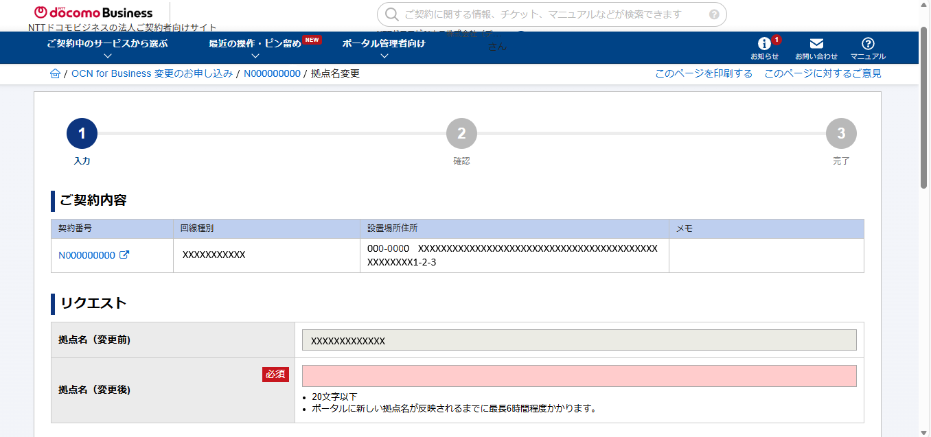Image resolution: width=931 pixels, height=437 pixels.
Task: Click step 2 確認 progress circle
Action: tap(461, 134)
